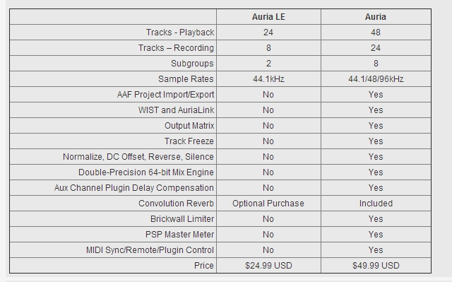Viewport: 452px width, 282px height.
Task: Click the WIST and AuriaLink label
Action: tap(176, 110)
